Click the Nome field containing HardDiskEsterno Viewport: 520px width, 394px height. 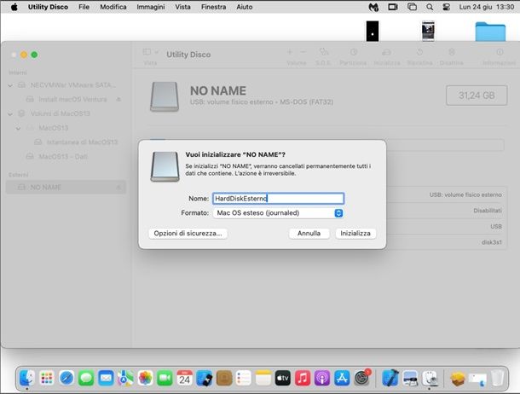pyautogui.click(x=278, y=199)
